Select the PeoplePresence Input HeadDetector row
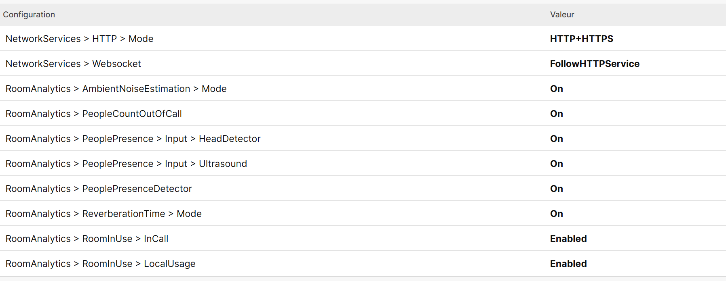 click(363, 139)
